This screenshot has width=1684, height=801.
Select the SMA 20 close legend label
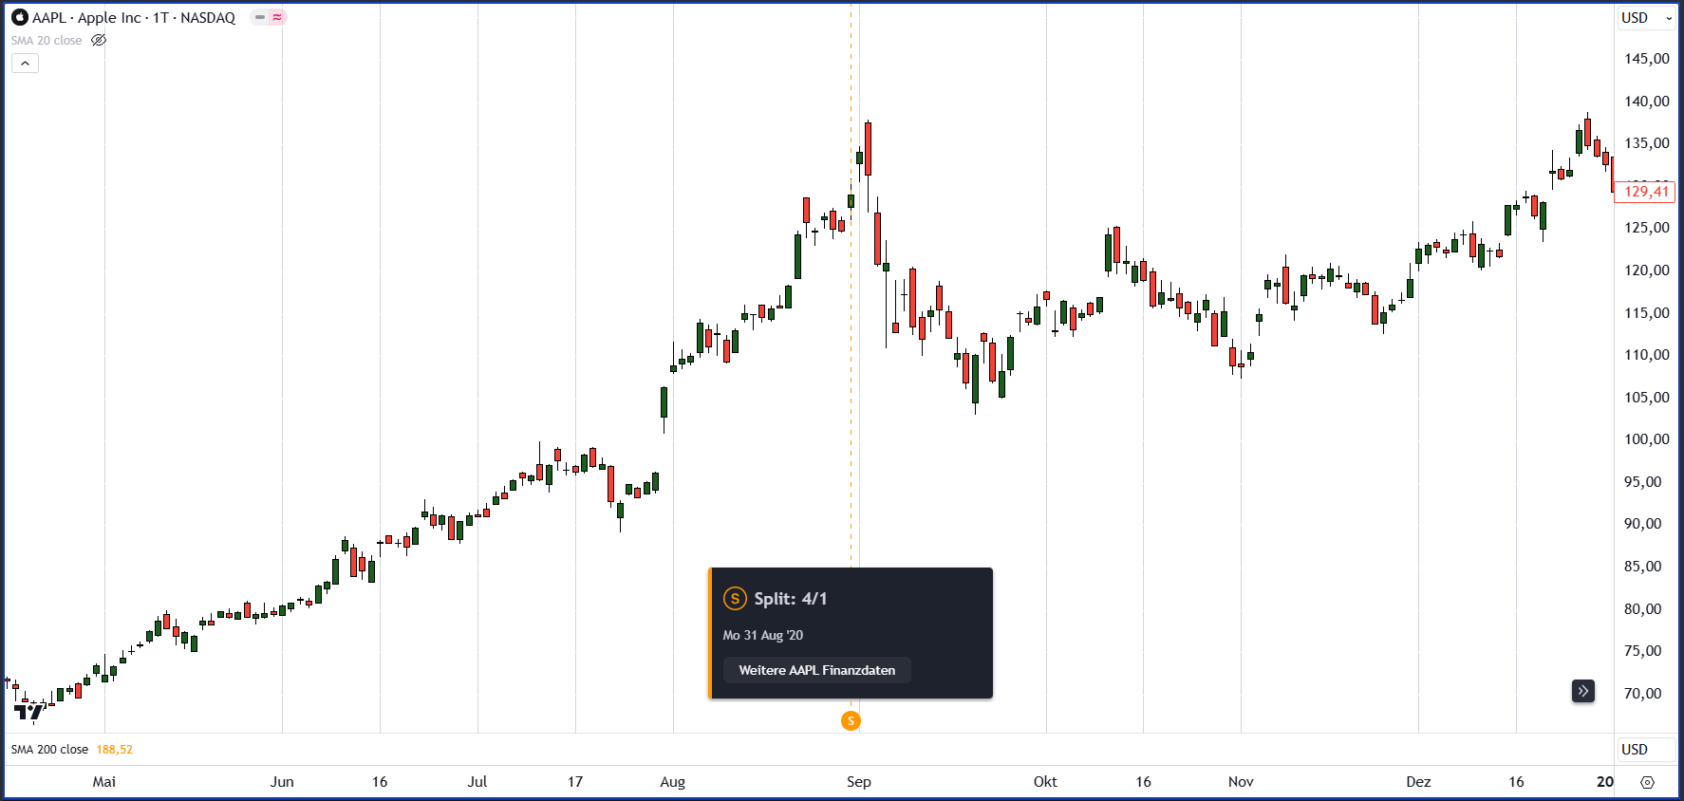click(47, 41)
